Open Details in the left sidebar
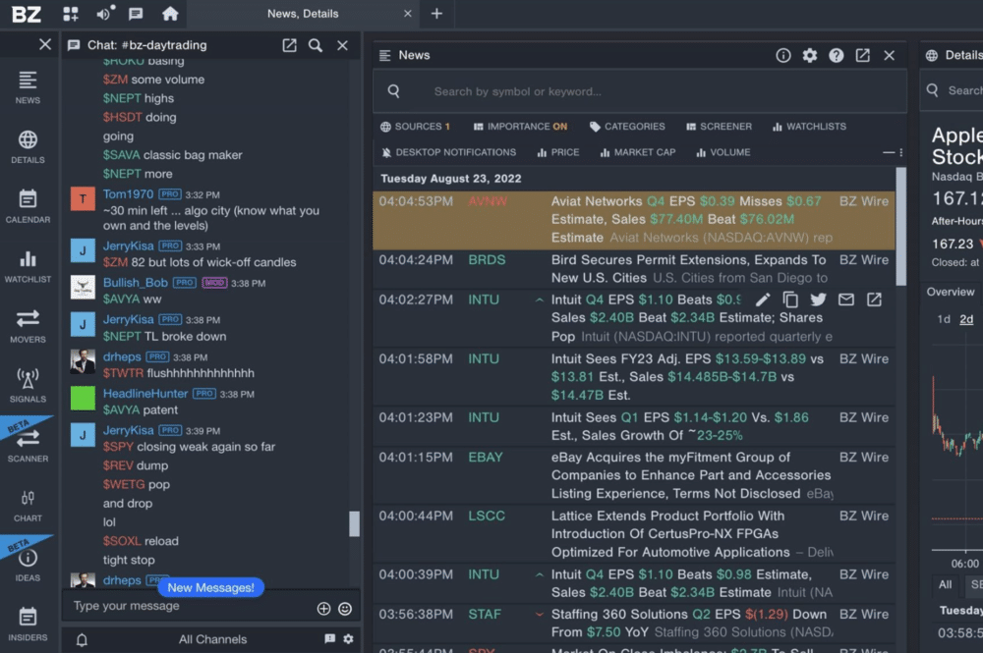This screenshot has width=983, height=653. [28, 147]
